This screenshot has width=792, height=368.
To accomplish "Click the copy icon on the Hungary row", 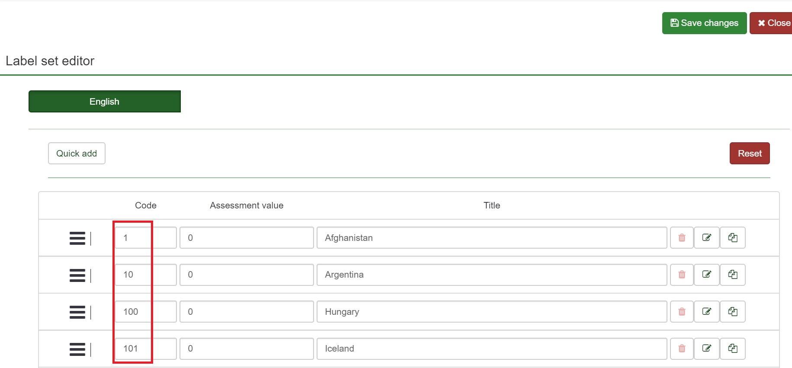I will [x=732, y=312].
